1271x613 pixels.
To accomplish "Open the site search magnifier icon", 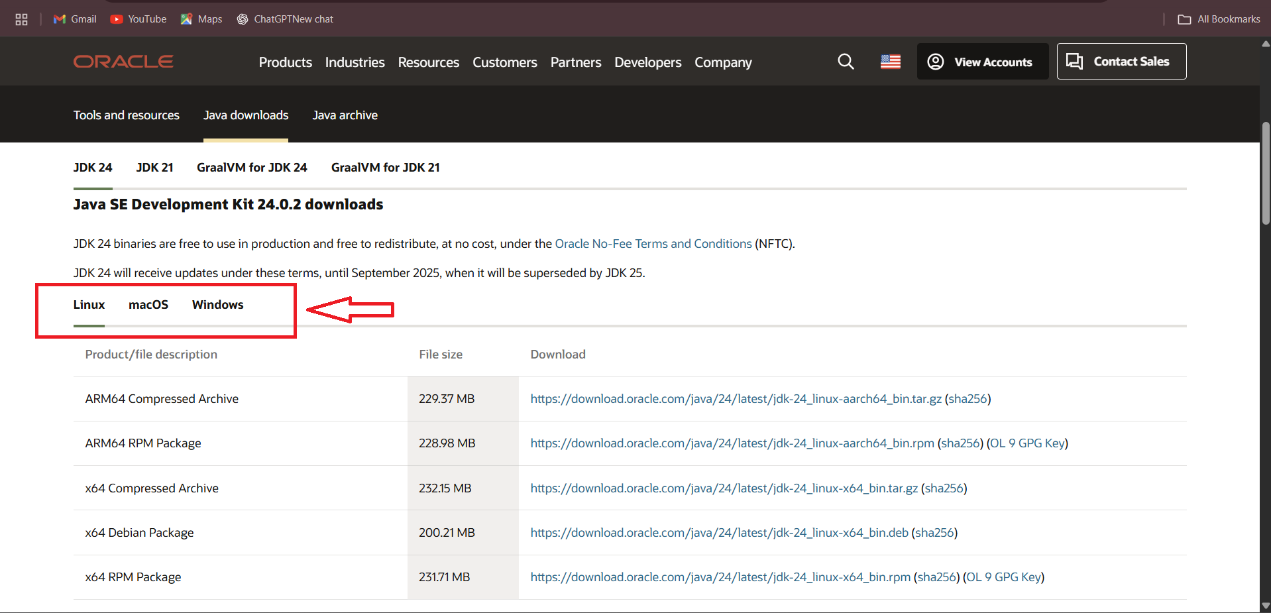I will (846, 62).
